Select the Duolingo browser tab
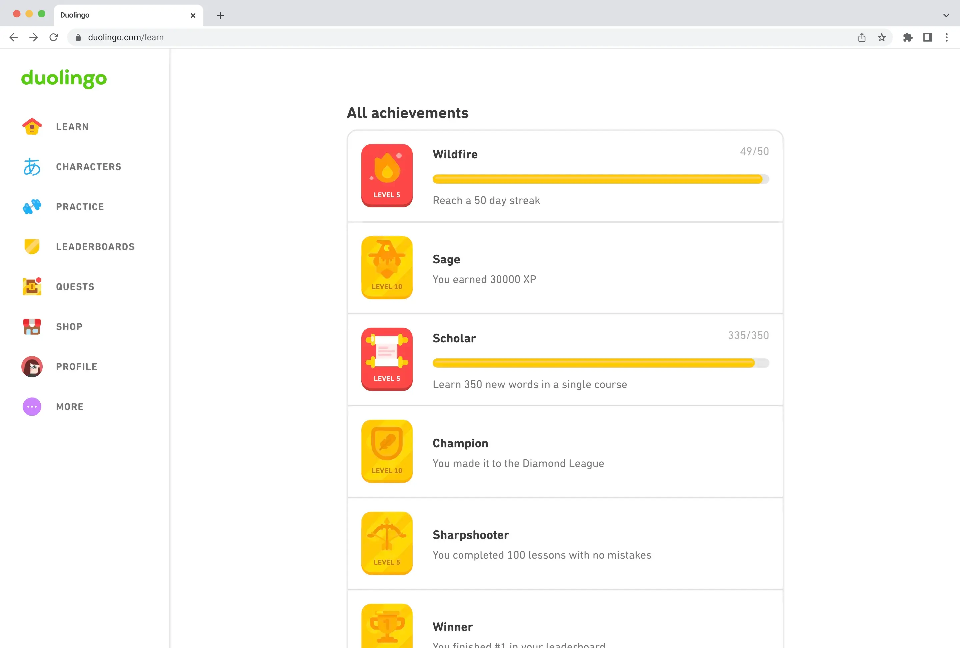Screen dimensions: 960x648 (128, 15)
